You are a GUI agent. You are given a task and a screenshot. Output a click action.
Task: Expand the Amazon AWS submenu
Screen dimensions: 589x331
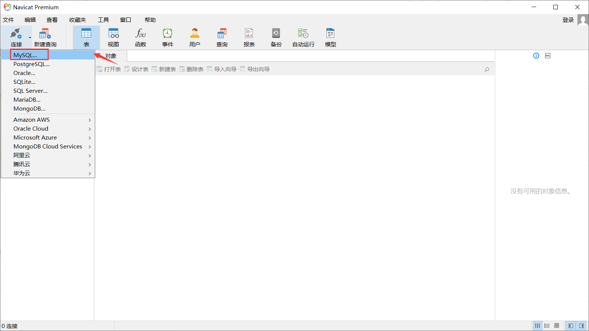coord(48,119)
